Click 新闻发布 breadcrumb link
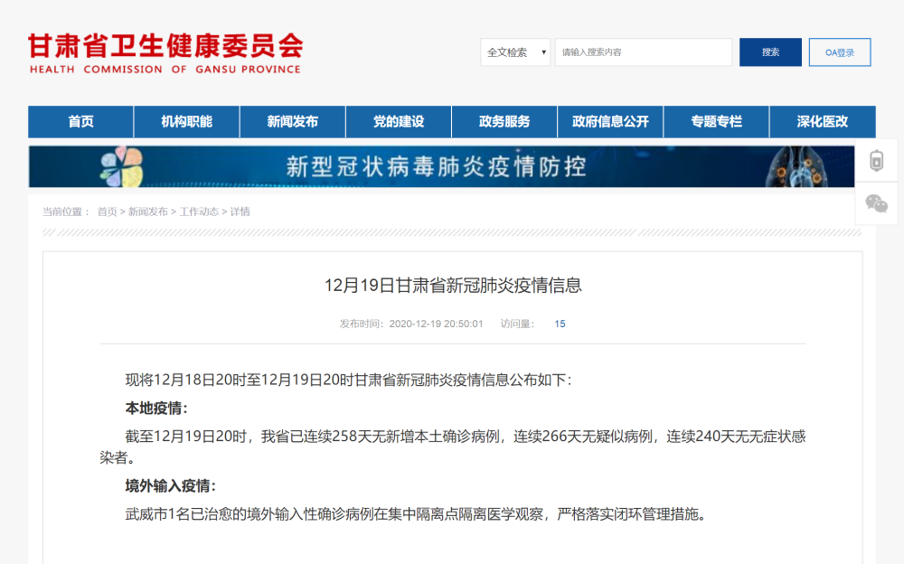 coord(147,211)
